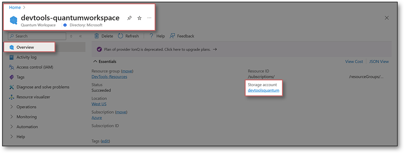Expand the Operations section
Image resolution: width=404 pixels, height=153 pixels.
(26, 107)
